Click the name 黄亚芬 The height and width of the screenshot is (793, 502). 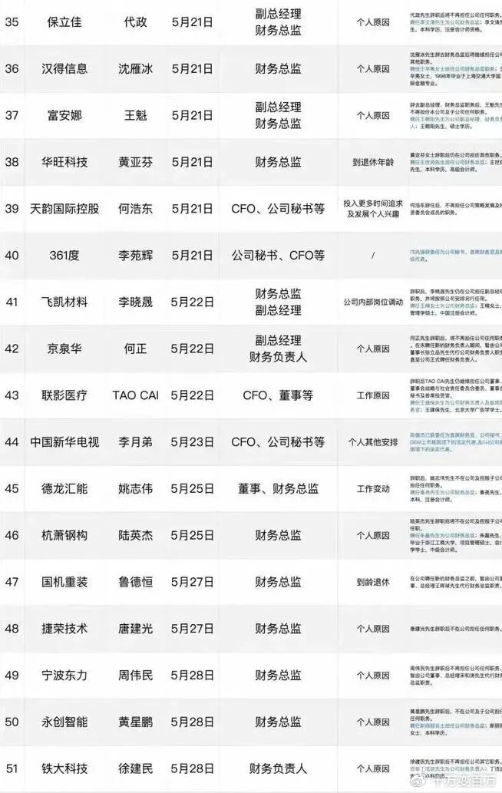[136, 162]
